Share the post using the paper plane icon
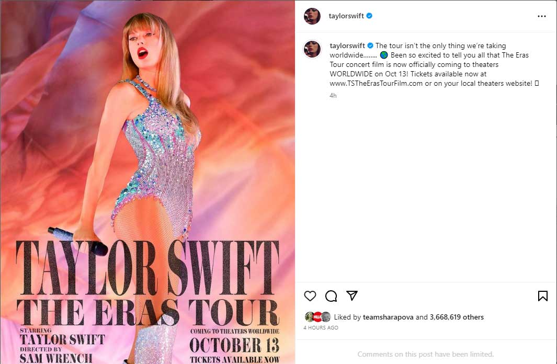The height and width of the screenshot is (364, 557). click(x=352, y=295)
